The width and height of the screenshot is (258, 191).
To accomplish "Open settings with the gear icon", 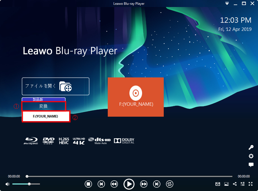I will [x=251, y=156].
